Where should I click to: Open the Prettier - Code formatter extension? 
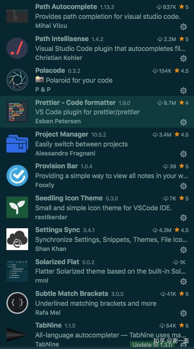click(x=75, y=103)
